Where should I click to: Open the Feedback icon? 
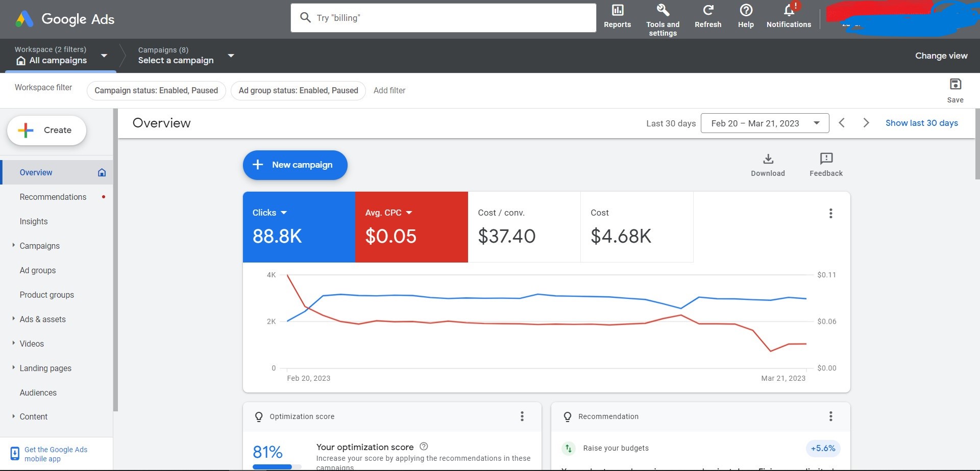(826, 159)
